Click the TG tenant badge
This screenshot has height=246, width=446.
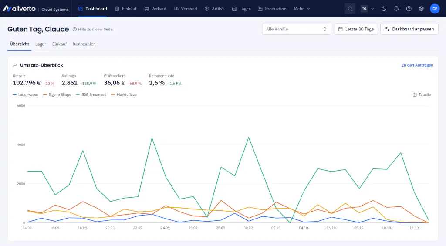(x=364, y=9)
